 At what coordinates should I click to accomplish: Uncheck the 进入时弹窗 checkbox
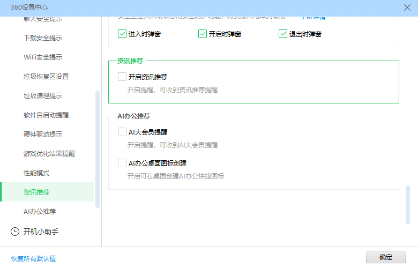(122, 34)
